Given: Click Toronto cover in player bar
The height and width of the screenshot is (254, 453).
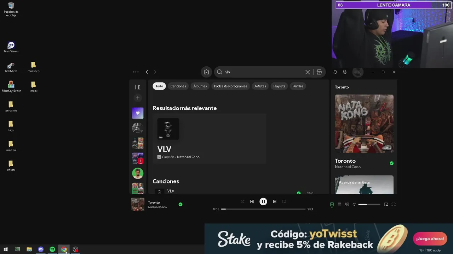Looking at the screenshot, I should click(138, 204).
